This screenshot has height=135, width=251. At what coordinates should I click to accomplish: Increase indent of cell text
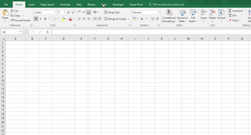[x=100, y=19]
